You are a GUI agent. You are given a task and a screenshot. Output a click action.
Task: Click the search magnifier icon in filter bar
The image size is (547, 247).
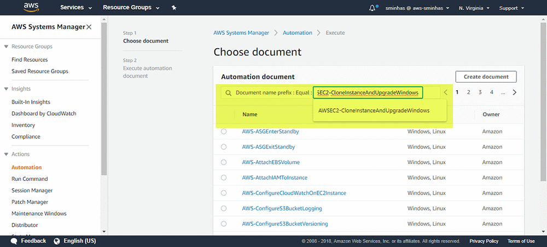point(228,93)
